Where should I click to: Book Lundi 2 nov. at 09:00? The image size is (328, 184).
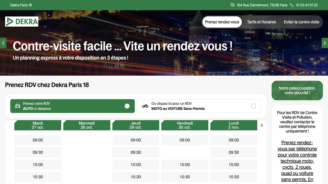234,140
